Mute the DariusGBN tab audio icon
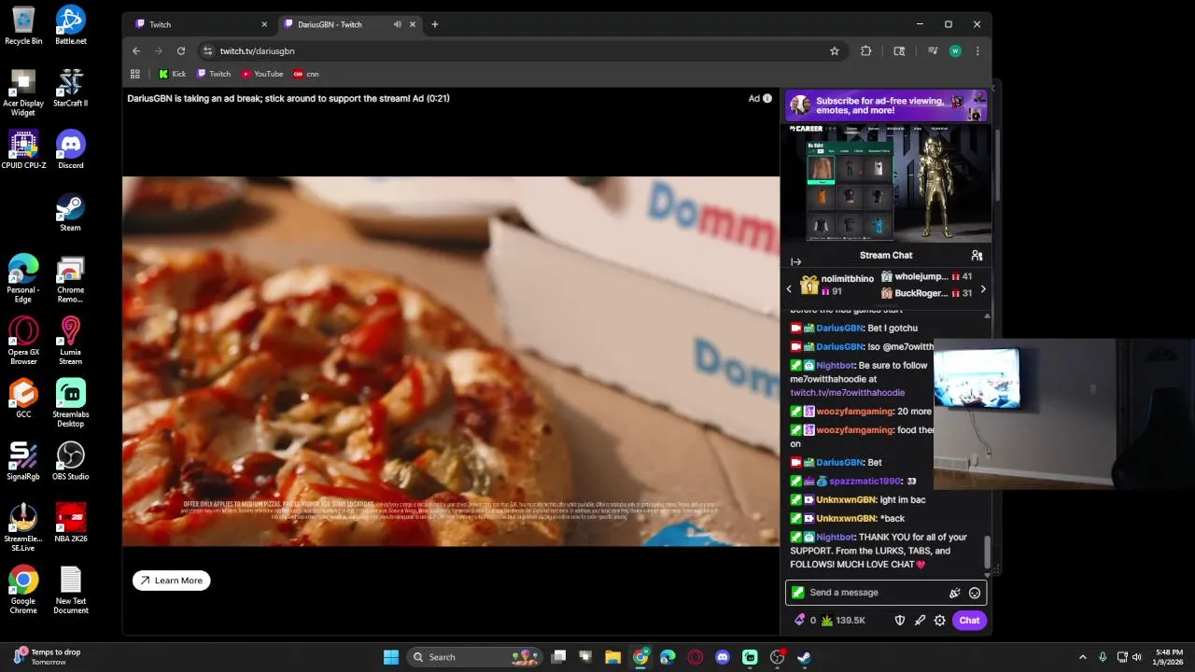Viewport: 1195px width, 672px height. (x=398, y=24)
